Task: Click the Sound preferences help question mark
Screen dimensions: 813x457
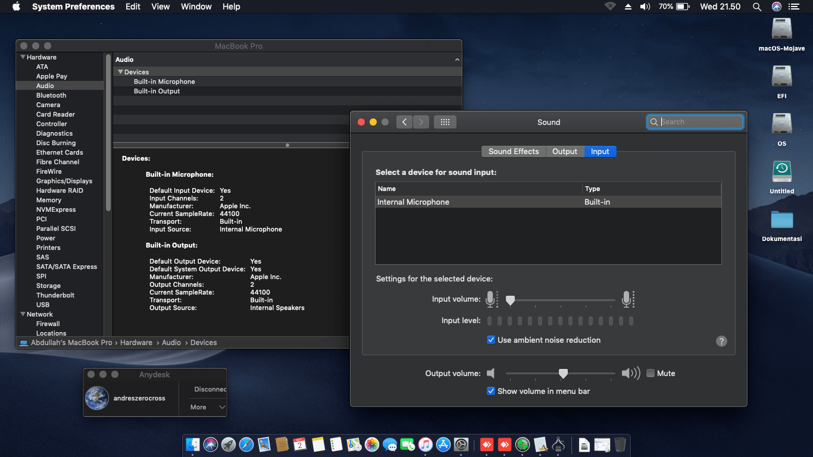Action: pyautogui.click(x=721, y=341)
